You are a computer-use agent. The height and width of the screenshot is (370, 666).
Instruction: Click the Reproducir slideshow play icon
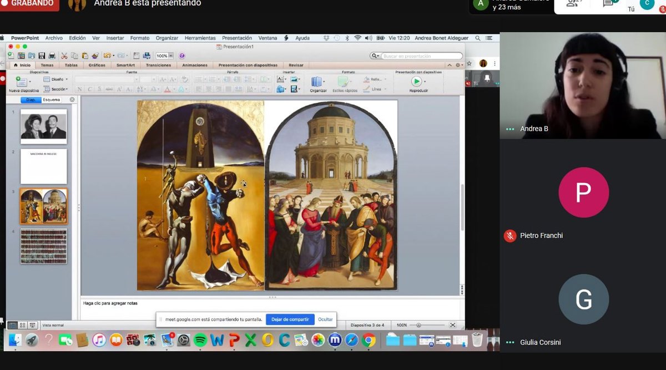pyautogui.click(x=416, y=82)
